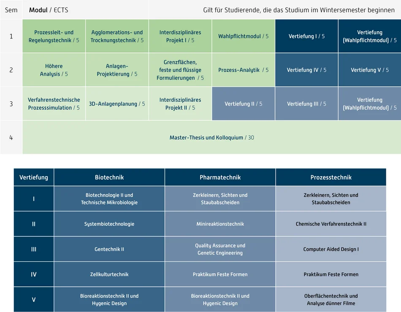Select 'Anlagen-Projektierung / 5' cell
This screenshot has height=312, width=401.
[x=117, y=70]
